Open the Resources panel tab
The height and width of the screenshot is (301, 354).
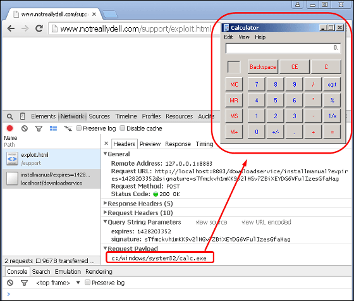[x=180, y=116]
